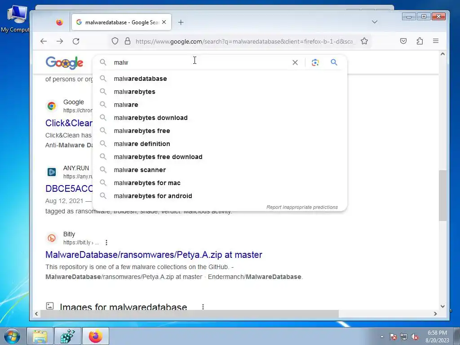This screenshot has height=345, width=460.
Task: Open the DBCE5ACC ANY.RUN result link
Action: (x=69, y=189)
